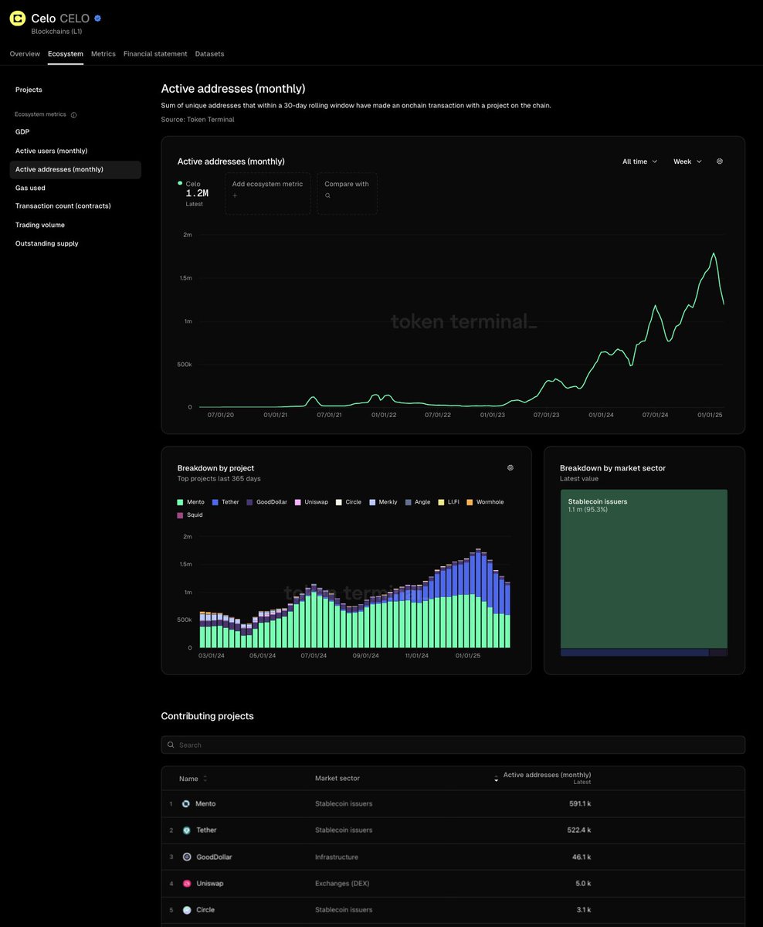Click the green Mento color swatch in legend
Image resolution: width=763 pixels, height=927 pixels.
181,502
